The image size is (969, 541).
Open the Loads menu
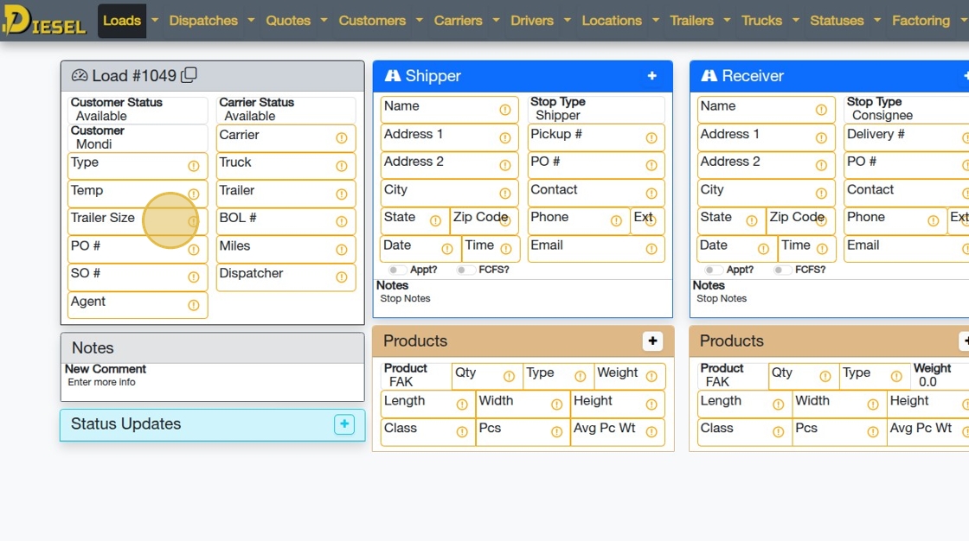tap(122, 21)
